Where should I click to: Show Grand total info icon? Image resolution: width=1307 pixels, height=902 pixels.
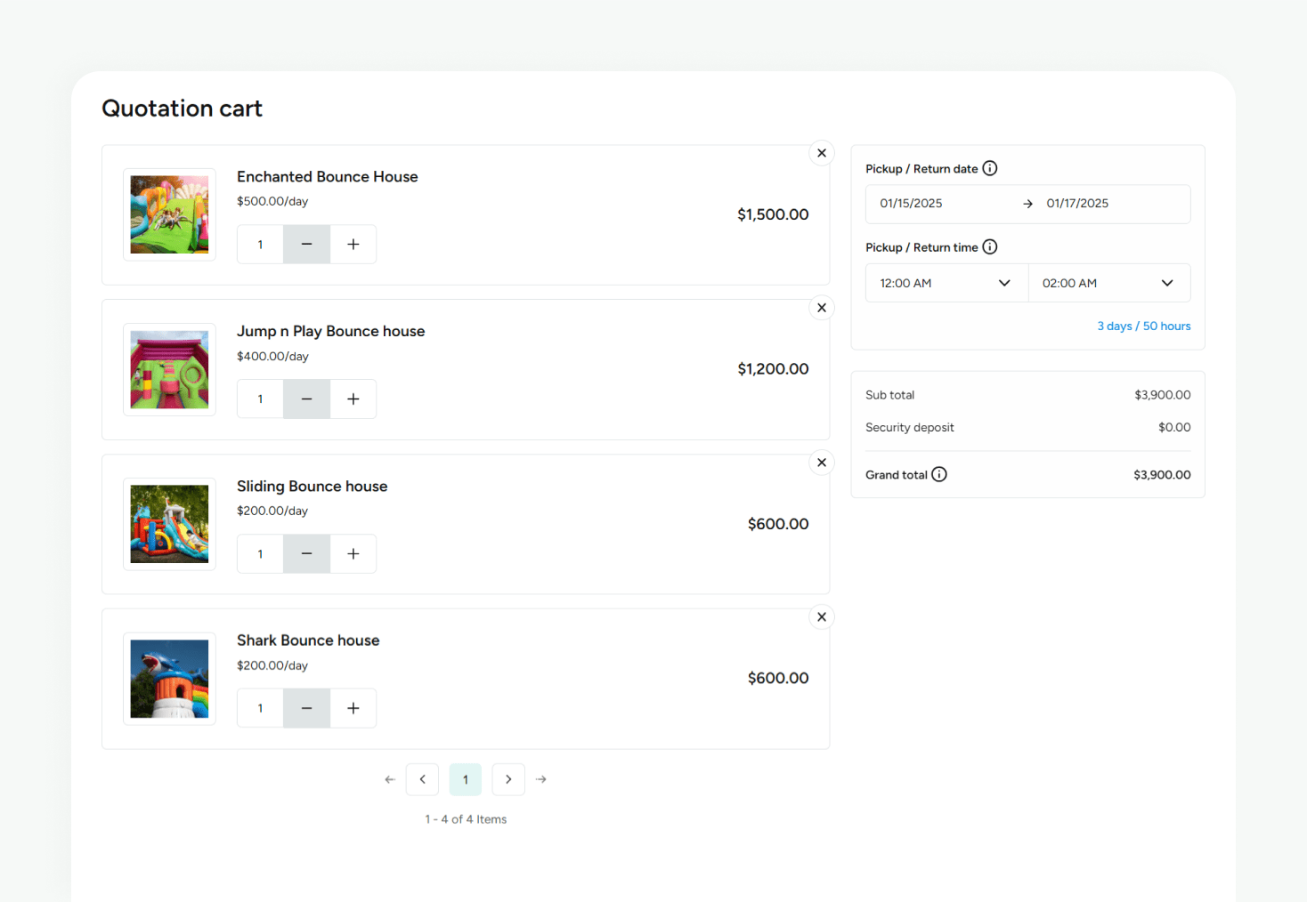[x=939, y=474]
